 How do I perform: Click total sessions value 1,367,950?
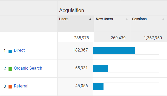pos(153,38)
